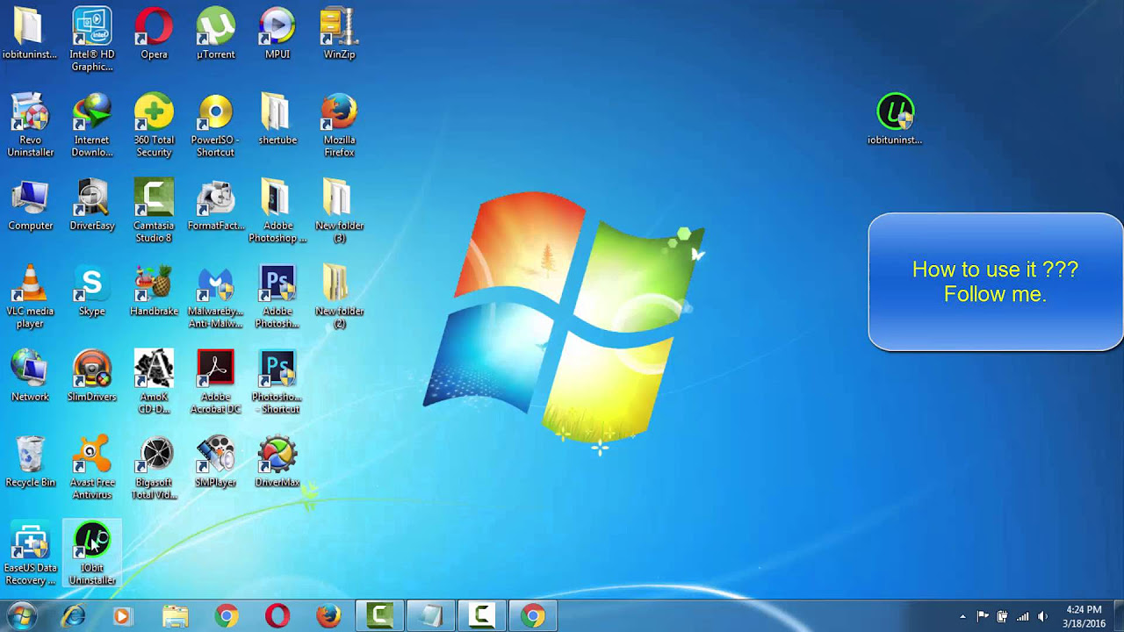Open the power tray icon
This screenshot has width=1124, height=632.
1002,616
